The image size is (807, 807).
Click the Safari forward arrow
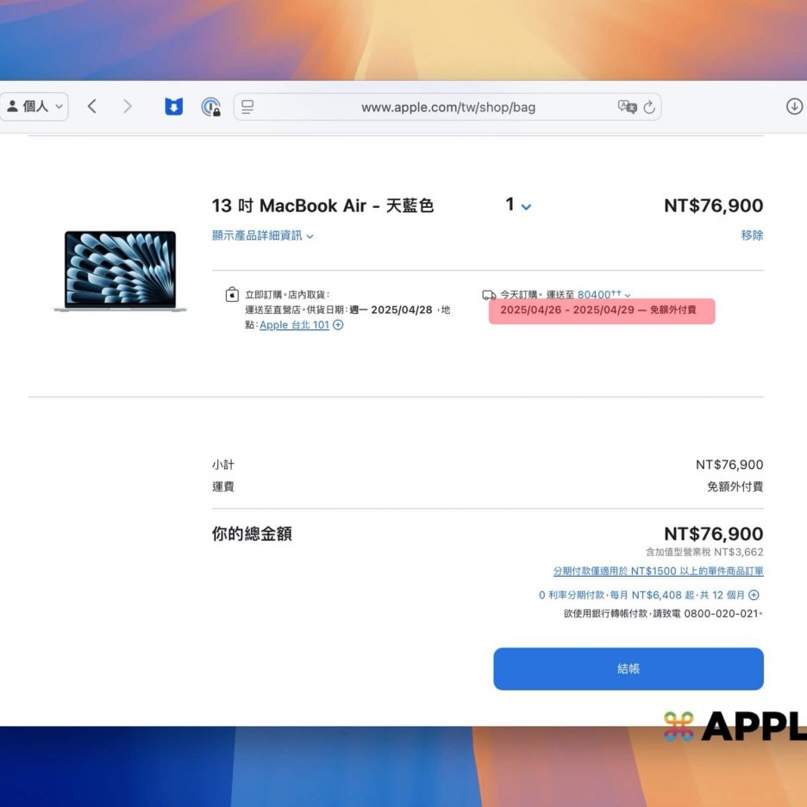[128, 107]
